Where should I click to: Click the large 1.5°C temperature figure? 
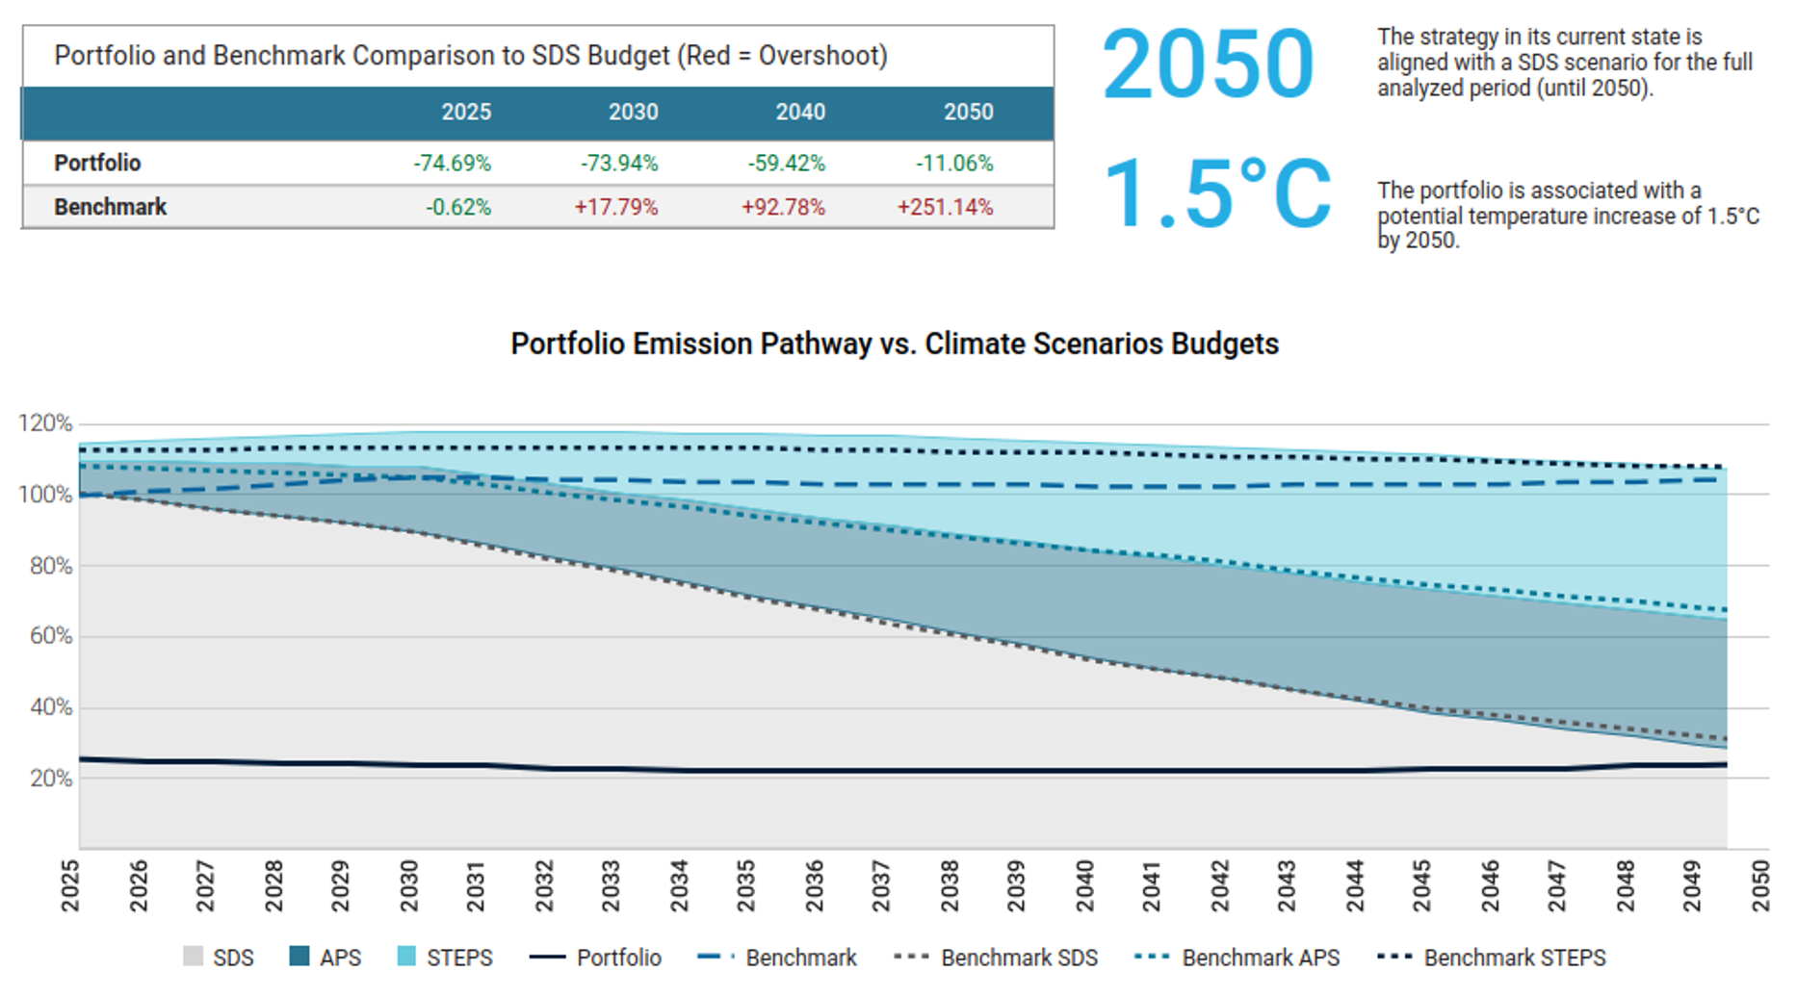coord(1216,195)
